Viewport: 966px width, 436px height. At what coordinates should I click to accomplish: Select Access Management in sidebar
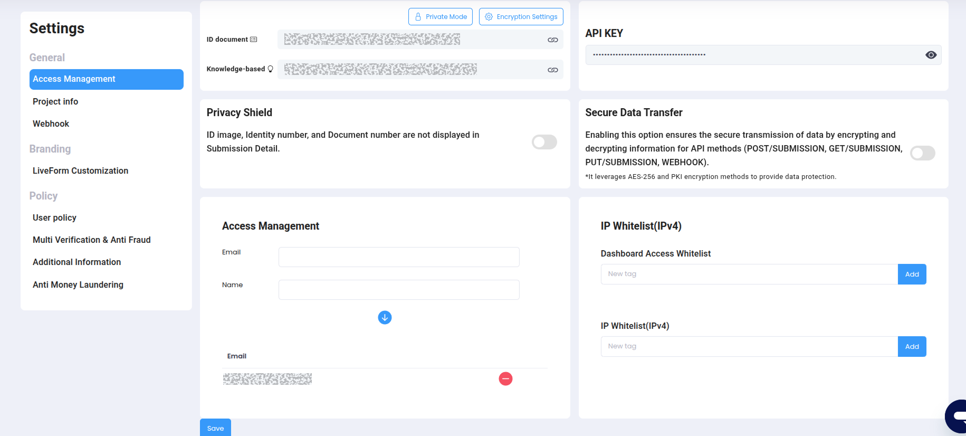pyautogui.click(x=107, y=79)
